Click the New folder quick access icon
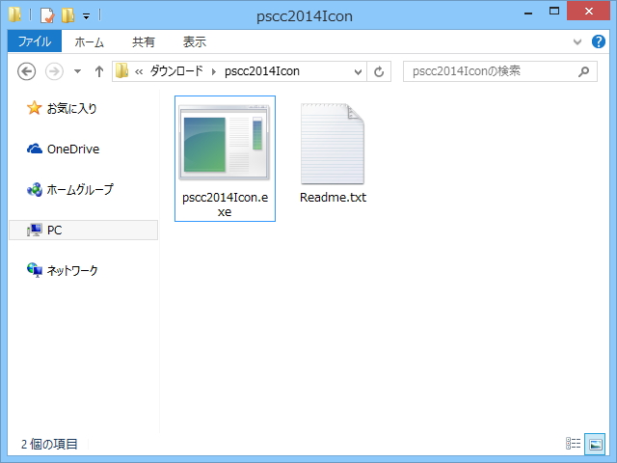 67,15
